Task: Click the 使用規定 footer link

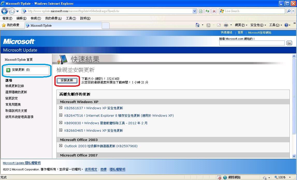Action: pyautogui.click(x=91, y=169)
